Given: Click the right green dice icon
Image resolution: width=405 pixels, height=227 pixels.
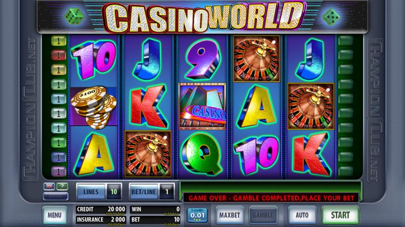Looking at the screenshot, I should tap(331, 17).
